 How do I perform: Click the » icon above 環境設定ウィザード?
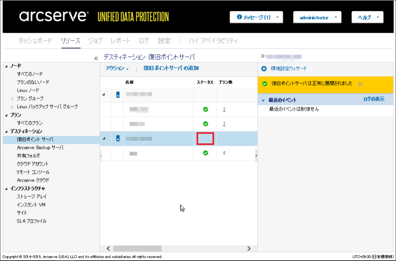click(263, 56)
